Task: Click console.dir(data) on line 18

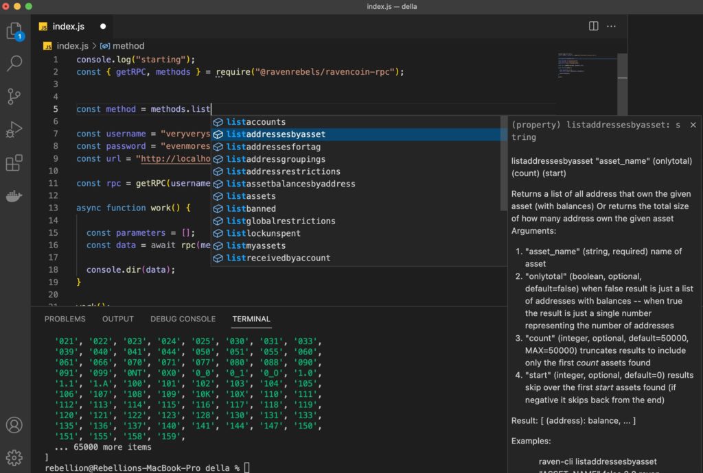Action: [x=130, y=270]
